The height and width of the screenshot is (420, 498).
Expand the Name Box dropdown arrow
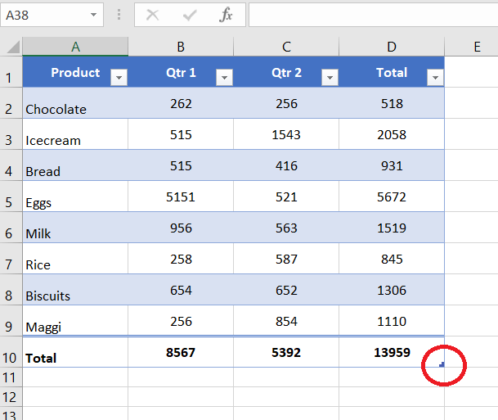(x=93, y=15)
